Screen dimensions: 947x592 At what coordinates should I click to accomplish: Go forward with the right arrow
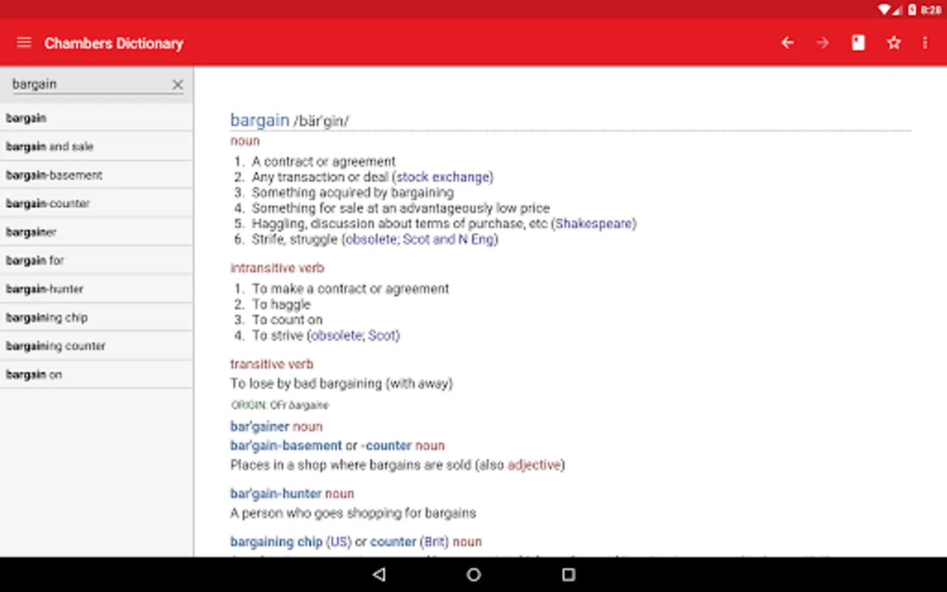(823, 43)
